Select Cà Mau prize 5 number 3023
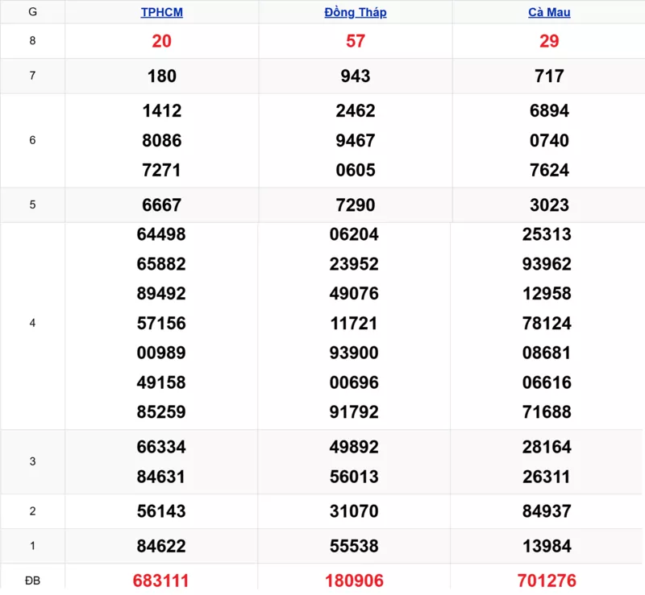This screenshot has width=645, height=595. (549, 205)
